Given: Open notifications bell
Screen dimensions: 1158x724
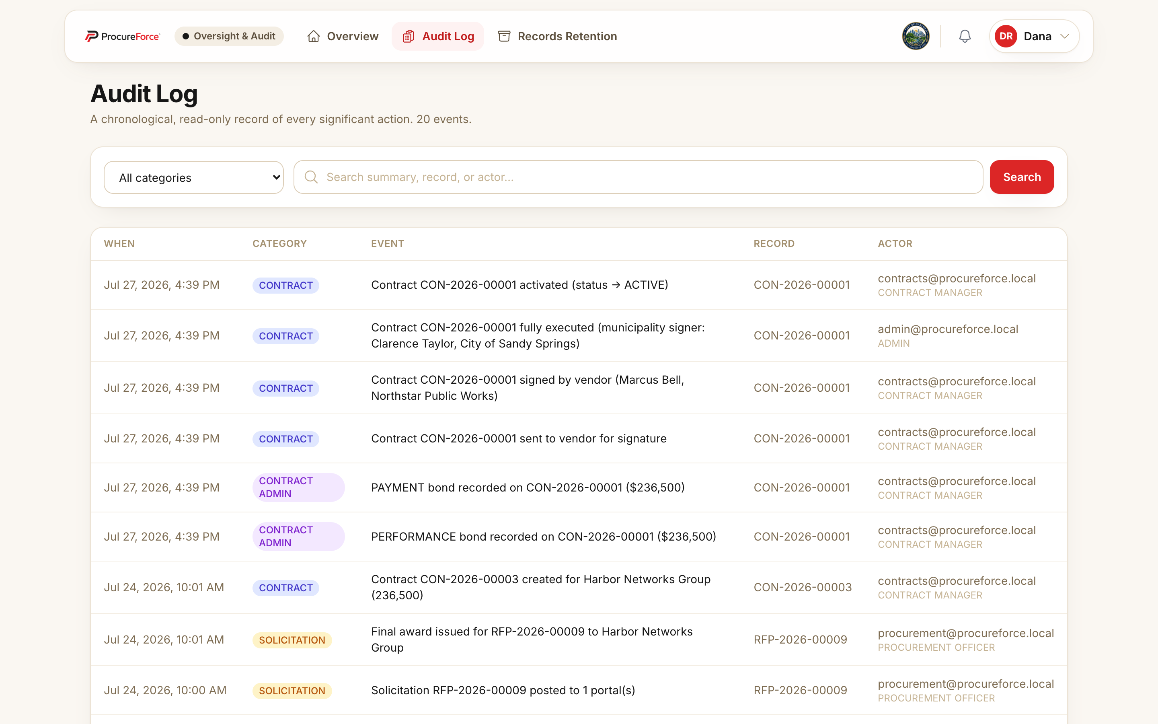Looking at the screenshot, I should pyautogui.click(x=965, y=36).
